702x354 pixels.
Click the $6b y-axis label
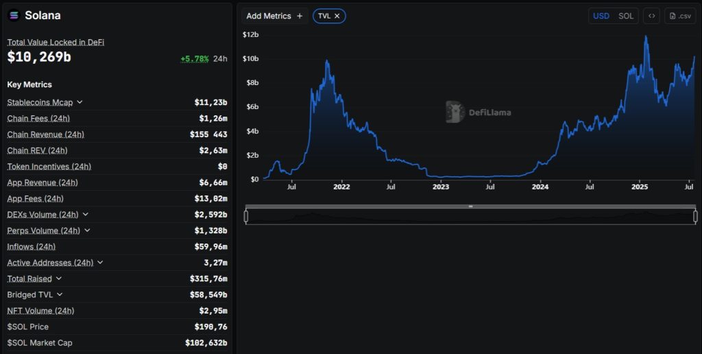[252, 106]
